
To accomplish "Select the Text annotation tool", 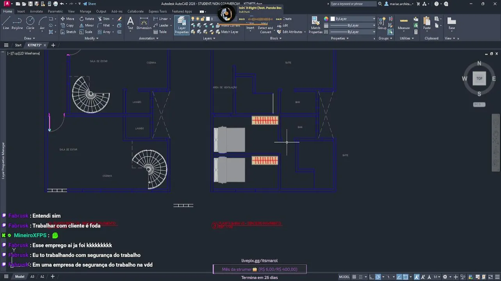I will pyautogui.click(x=130, y=23).
